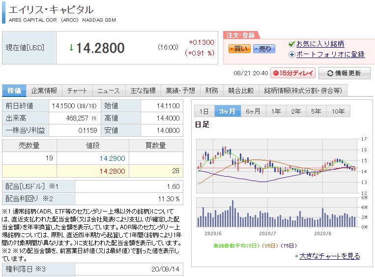Refresh data with the 情報更新 button
The height and width of the screenshot is (277, 375).
(x=345, y=73)
